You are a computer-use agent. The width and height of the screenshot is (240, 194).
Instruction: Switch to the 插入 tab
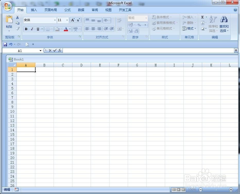[x=34, y=10]
